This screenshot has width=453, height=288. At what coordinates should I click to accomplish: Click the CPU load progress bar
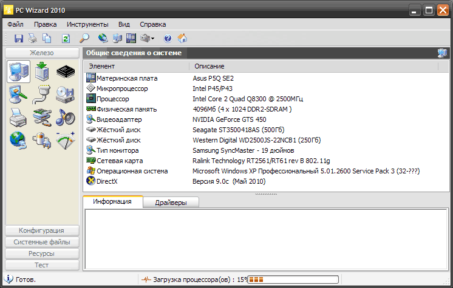tap(293, 280)
